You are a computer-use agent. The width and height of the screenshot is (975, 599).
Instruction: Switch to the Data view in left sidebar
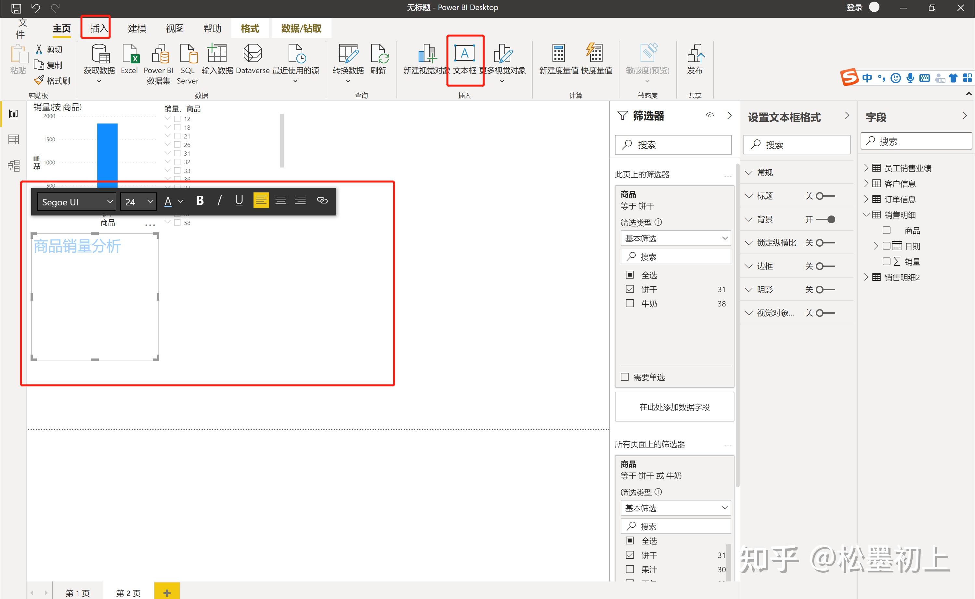click(x=13, y=139)
